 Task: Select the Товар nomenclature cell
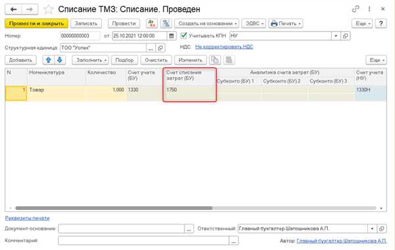[x=57, y=93]
